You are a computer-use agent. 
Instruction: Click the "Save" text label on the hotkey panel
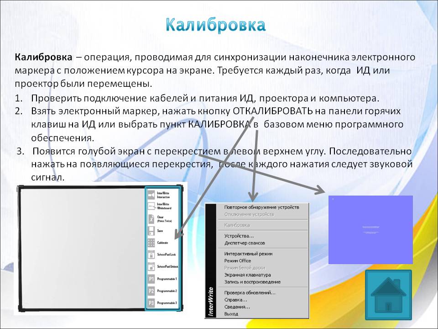click(160, 231)
